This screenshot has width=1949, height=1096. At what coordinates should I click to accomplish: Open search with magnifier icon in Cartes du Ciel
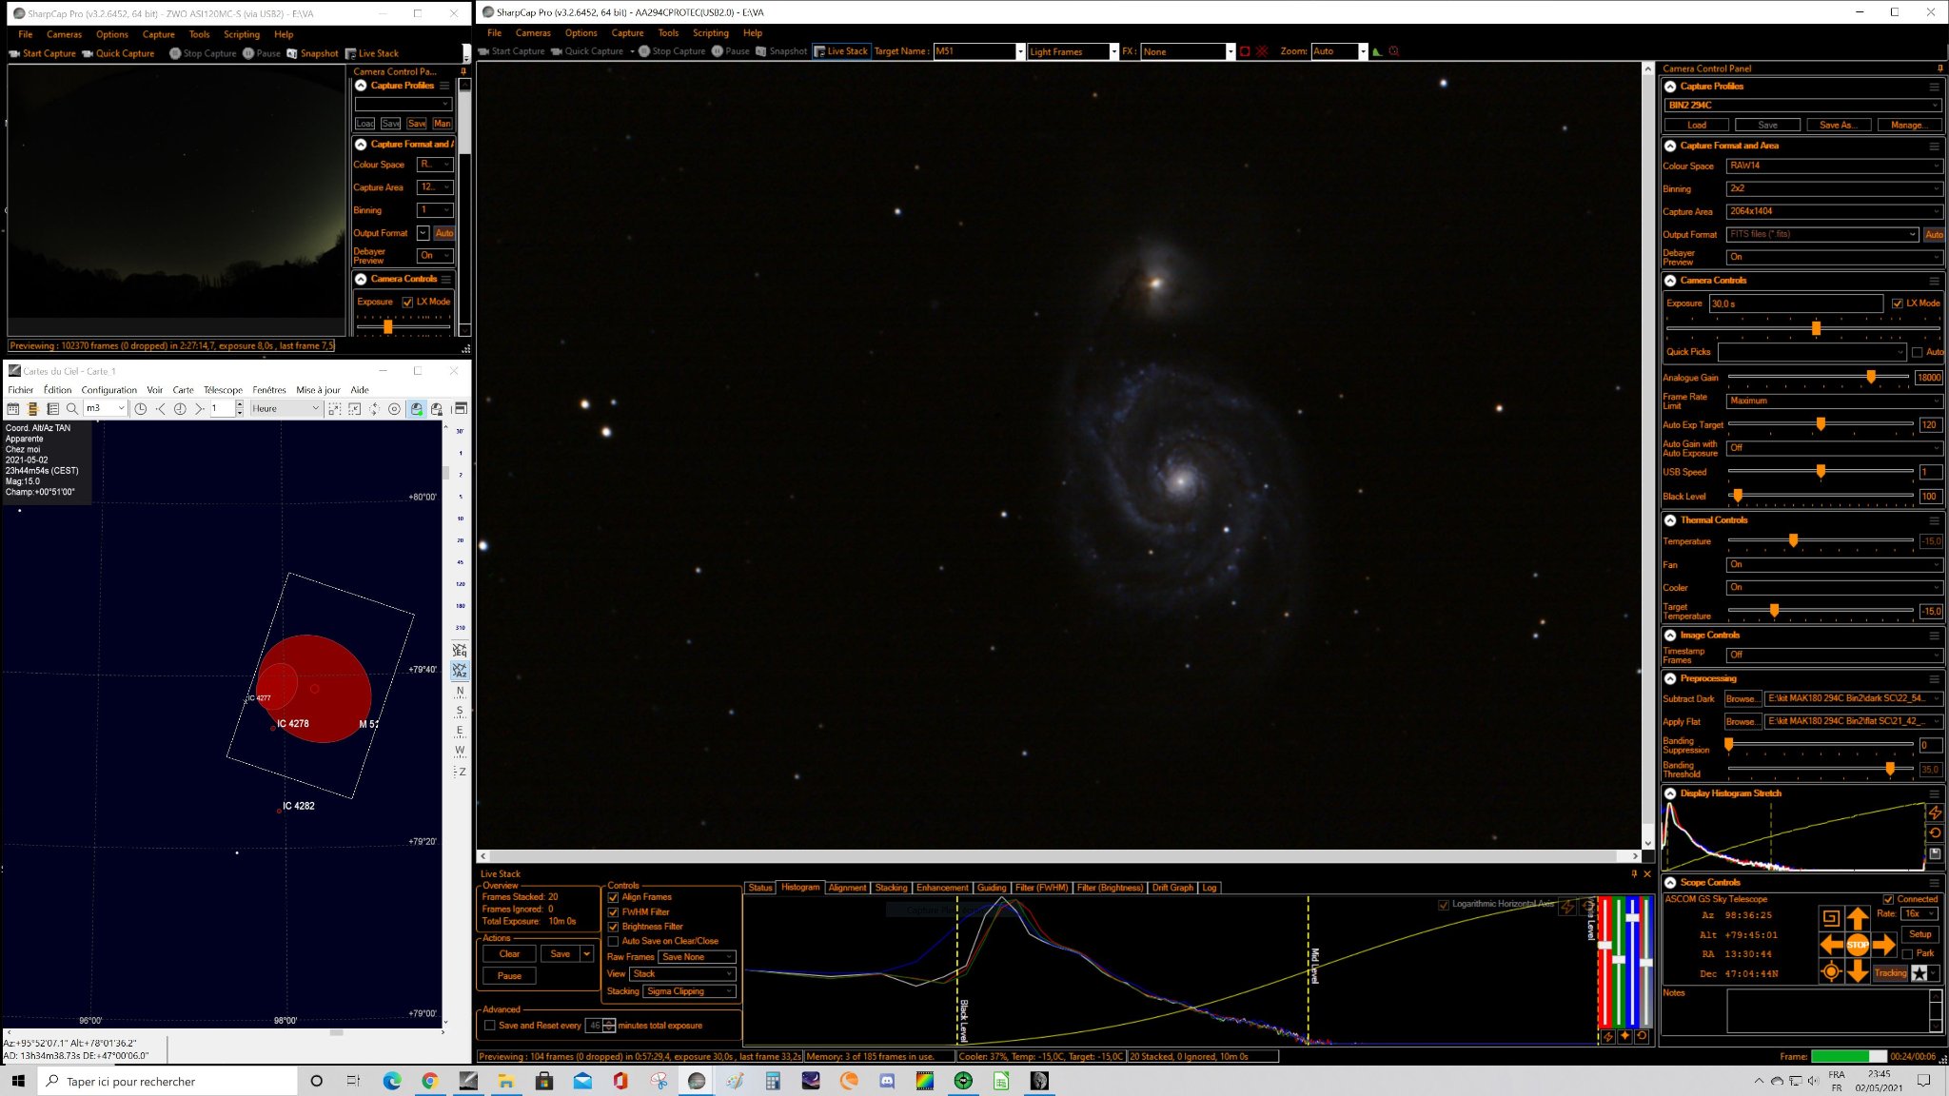pyautogui.click(x=71, y=409)
